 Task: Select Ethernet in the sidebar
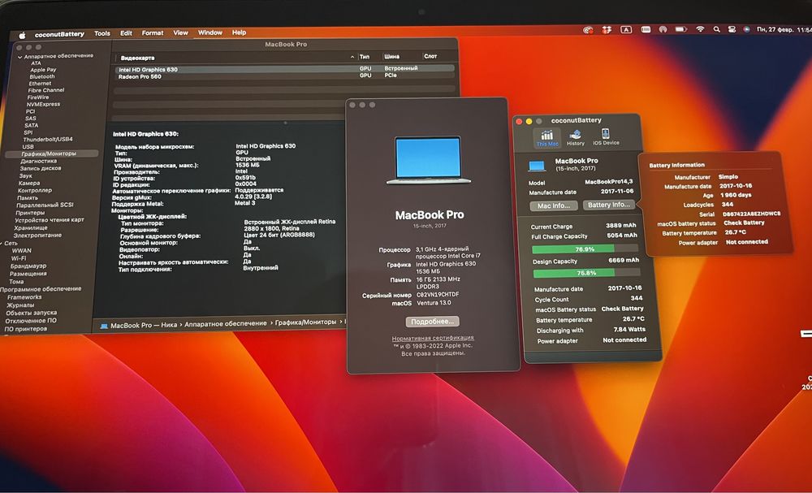click(40, 84)
